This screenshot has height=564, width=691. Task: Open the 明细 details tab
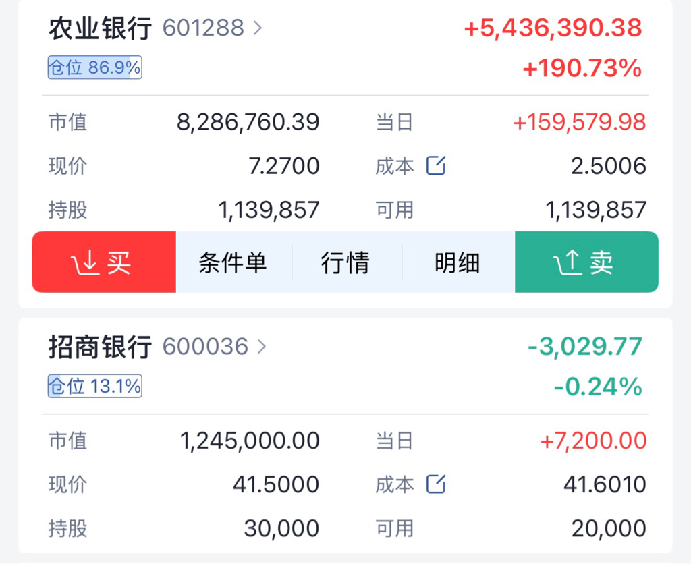pos(458,262)
